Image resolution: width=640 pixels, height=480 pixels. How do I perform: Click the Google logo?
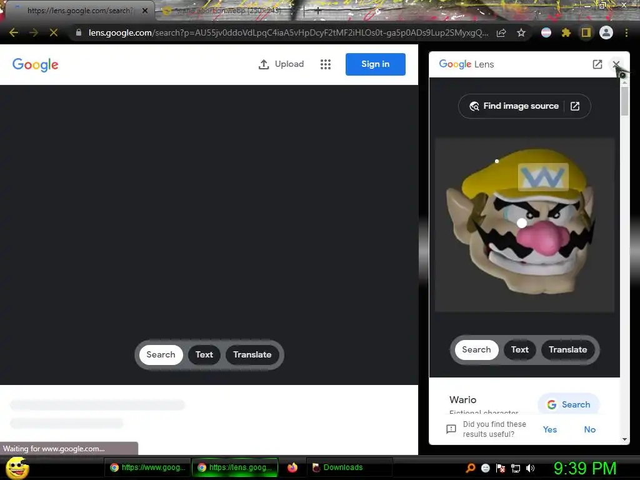click(x=36, y=64)
